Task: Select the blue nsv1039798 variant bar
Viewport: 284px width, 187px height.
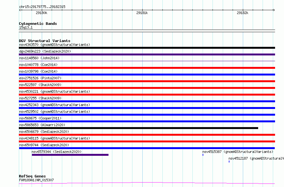Action: (x=147, y=75)
